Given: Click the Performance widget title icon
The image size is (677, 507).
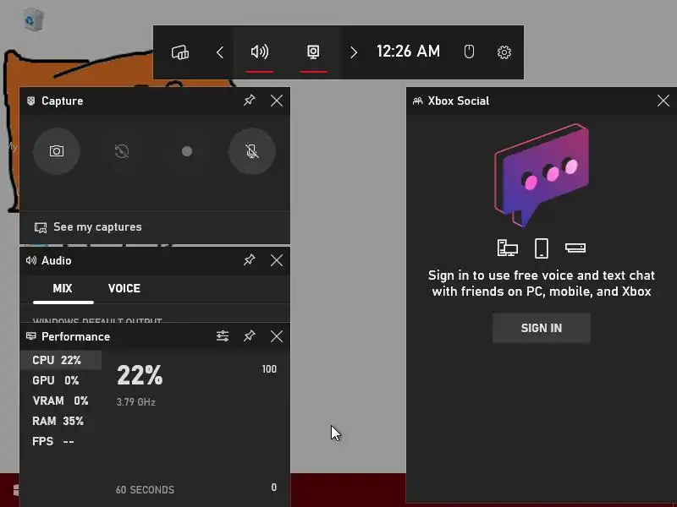Looking at the screenshot, I should pyautogui.click(x=31, y=336).
